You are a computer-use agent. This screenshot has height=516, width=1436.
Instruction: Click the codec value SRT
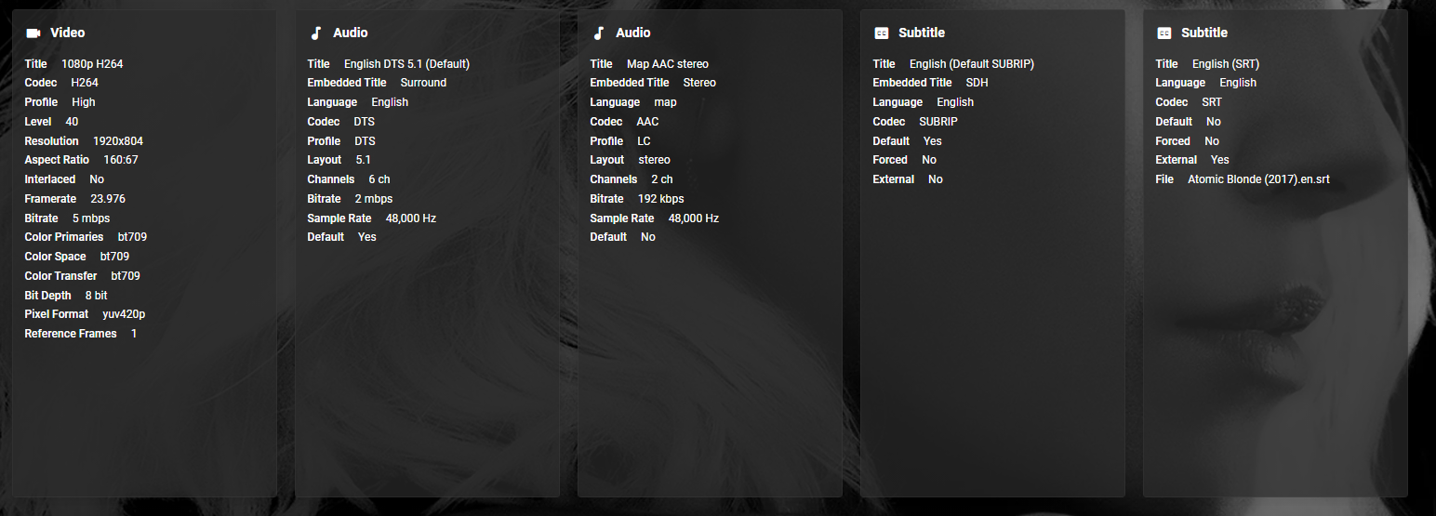pos(1212,102)
